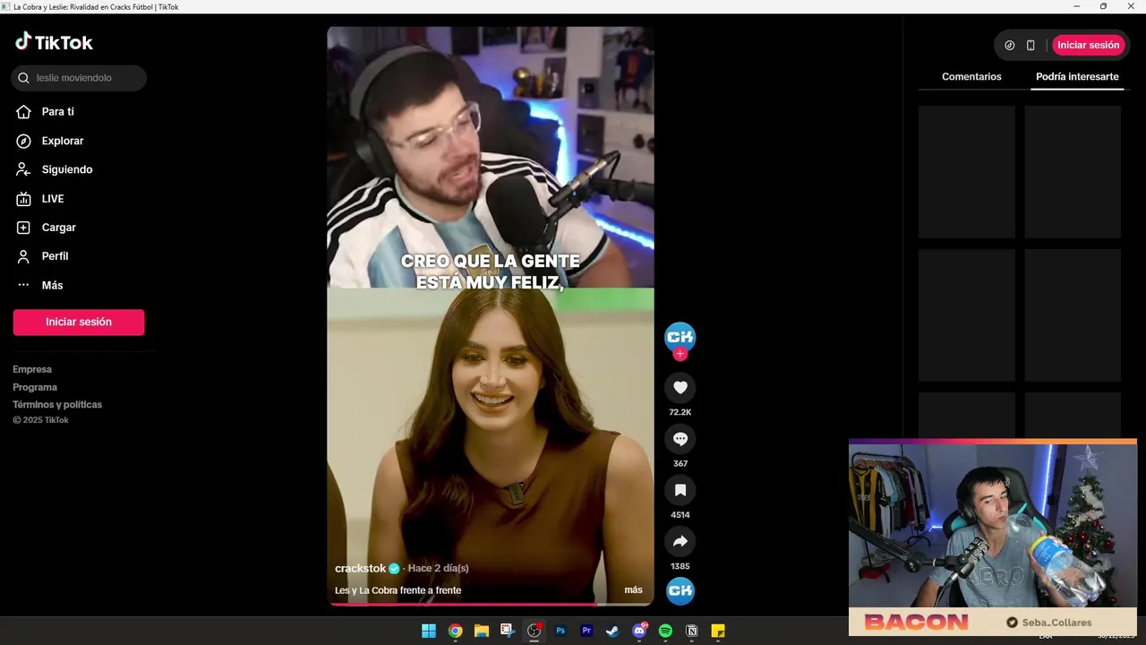Screen dimensions: 1146x645
Task: Open the Para ti feed
Action: [57, 112]
